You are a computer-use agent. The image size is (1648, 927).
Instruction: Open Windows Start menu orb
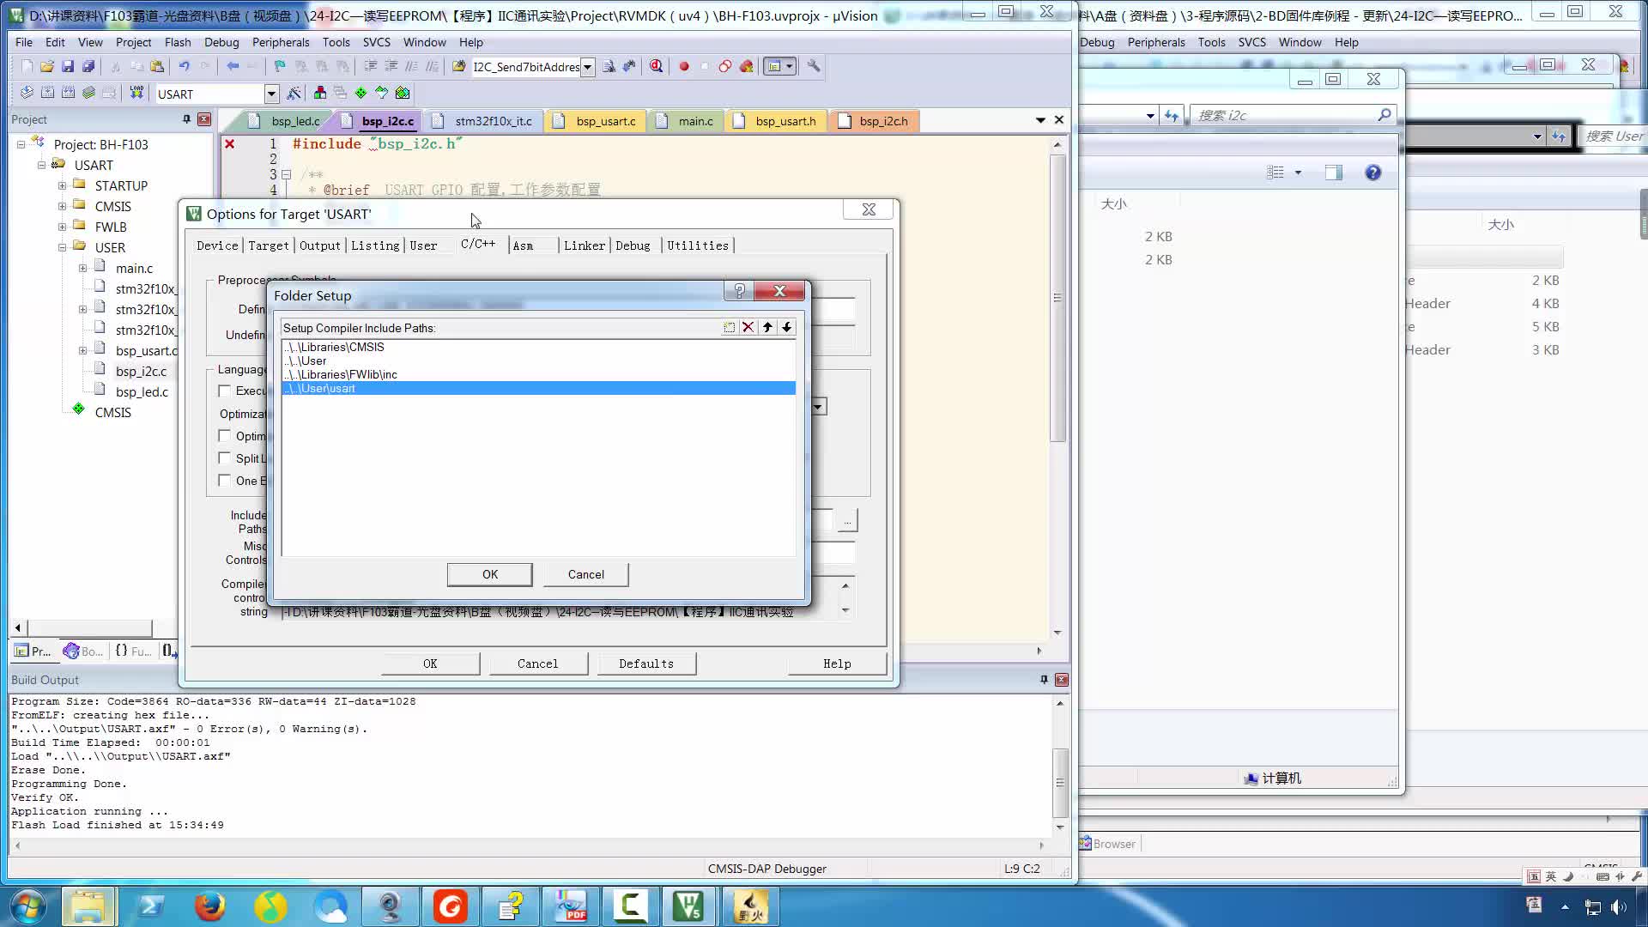pos(27,906)
